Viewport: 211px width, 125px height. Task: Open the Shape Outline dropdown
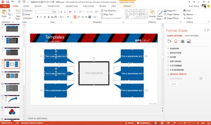click(172, 14)
